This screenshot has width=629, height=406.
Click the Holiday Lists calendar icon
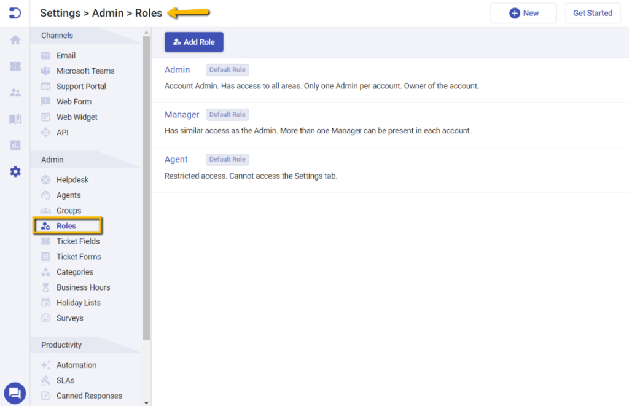tap(45, 302)
